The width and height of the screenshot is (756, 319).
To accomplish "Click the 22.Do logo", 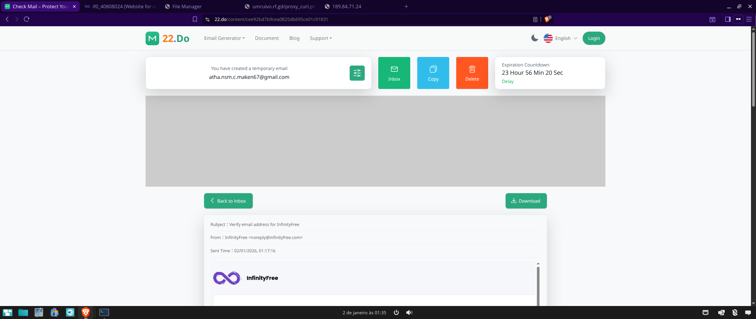I will click(x=167, y=38).
